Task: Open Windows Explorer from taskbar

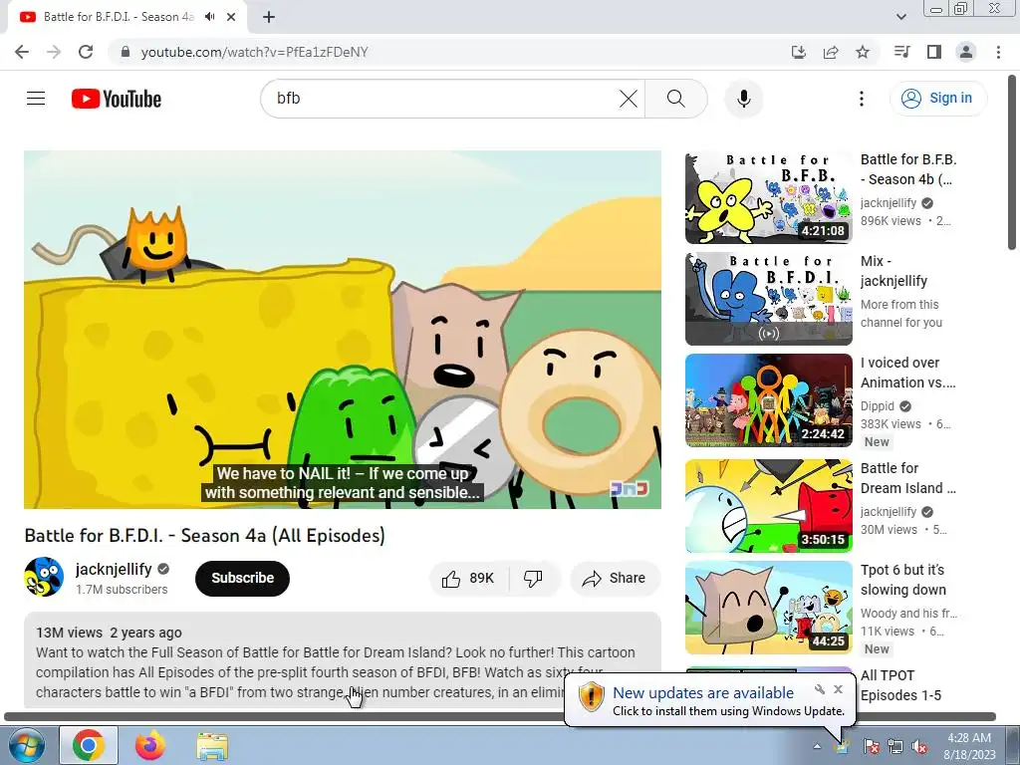Action: point(212,745)
